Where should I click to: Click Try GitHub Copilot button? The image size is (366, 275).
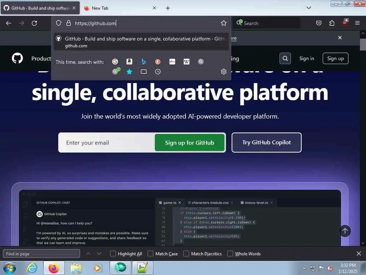point(267,143)
